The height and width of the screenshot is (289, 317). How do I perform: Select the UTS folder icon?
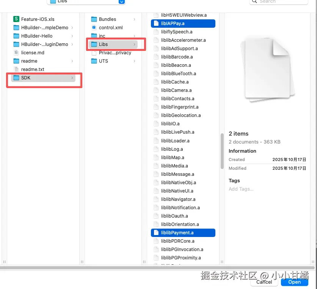click(x=93, y=61)
